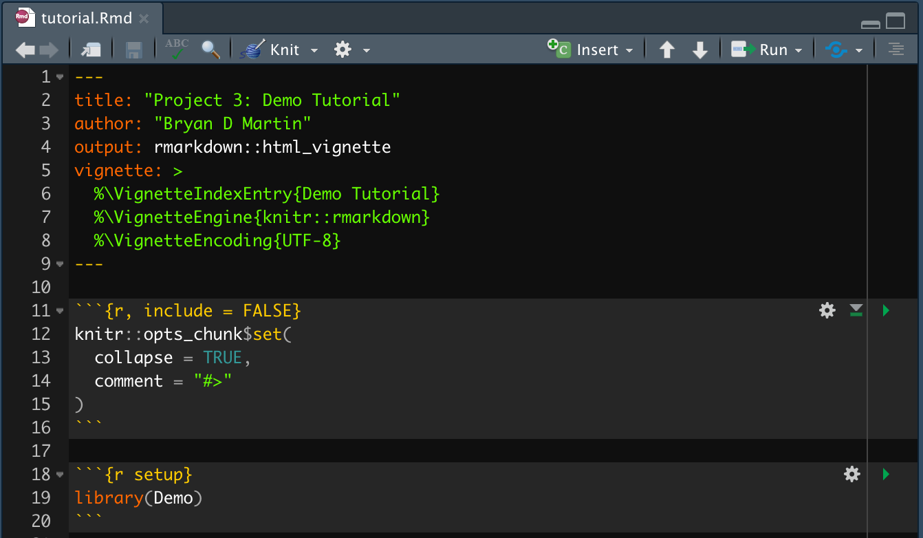
Task: Run all chunks above line 11 chunk
Action: [856, 310]
